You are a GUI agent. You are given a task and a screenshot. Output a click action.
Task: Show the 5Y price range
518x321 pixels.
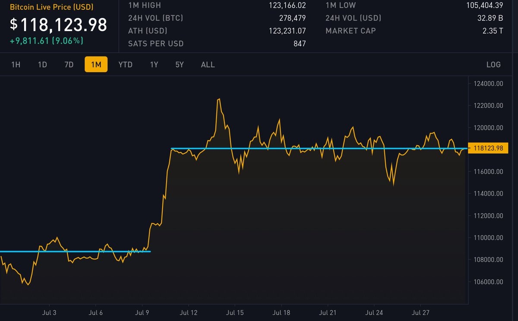coord(180,65)
